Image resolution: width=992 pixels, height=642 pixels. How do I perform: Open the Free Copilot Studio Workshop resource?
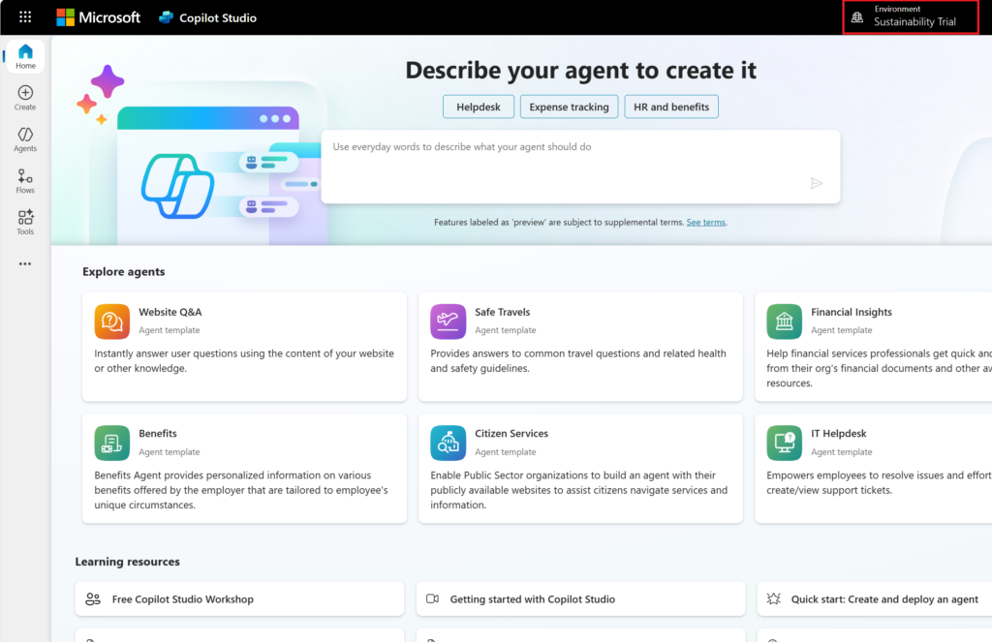[x=239, y=599]
